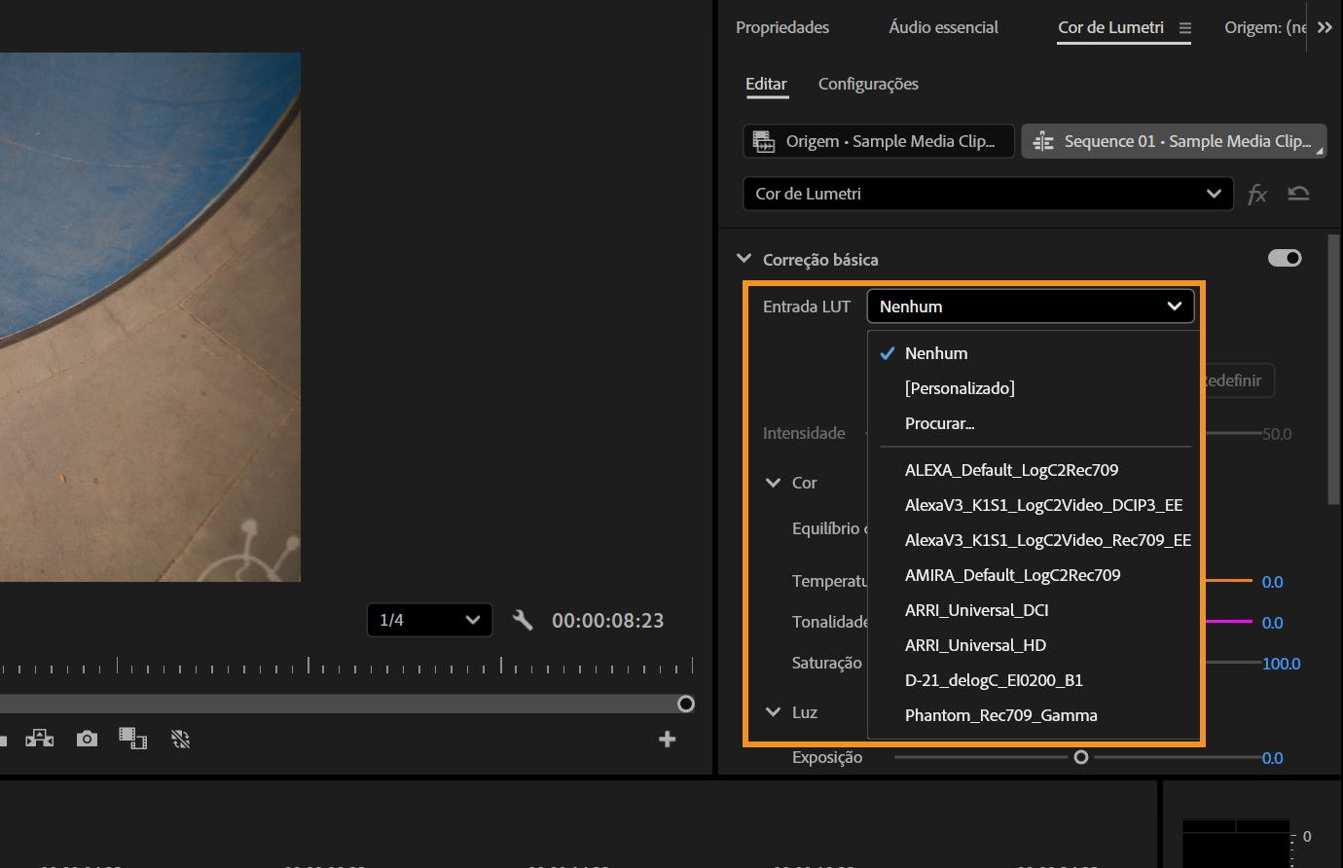Open the Entrada LUT dropdown
The image size is (1343, 868).
click(1030, 307)
